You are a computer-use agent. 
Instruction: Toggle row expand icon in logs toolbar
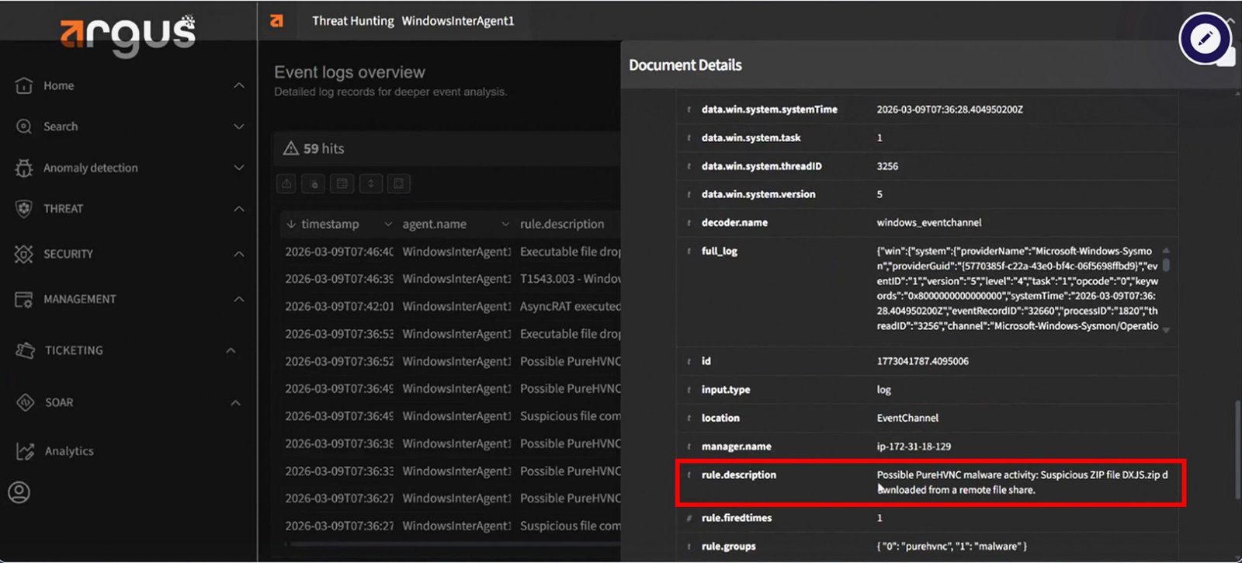tap(370, 184)
